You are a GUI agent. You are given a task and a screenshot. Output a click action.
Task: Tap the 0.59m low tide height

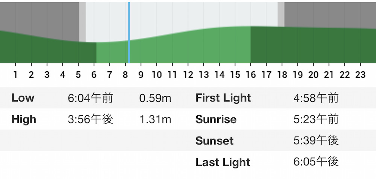click(x=155, y=98)
